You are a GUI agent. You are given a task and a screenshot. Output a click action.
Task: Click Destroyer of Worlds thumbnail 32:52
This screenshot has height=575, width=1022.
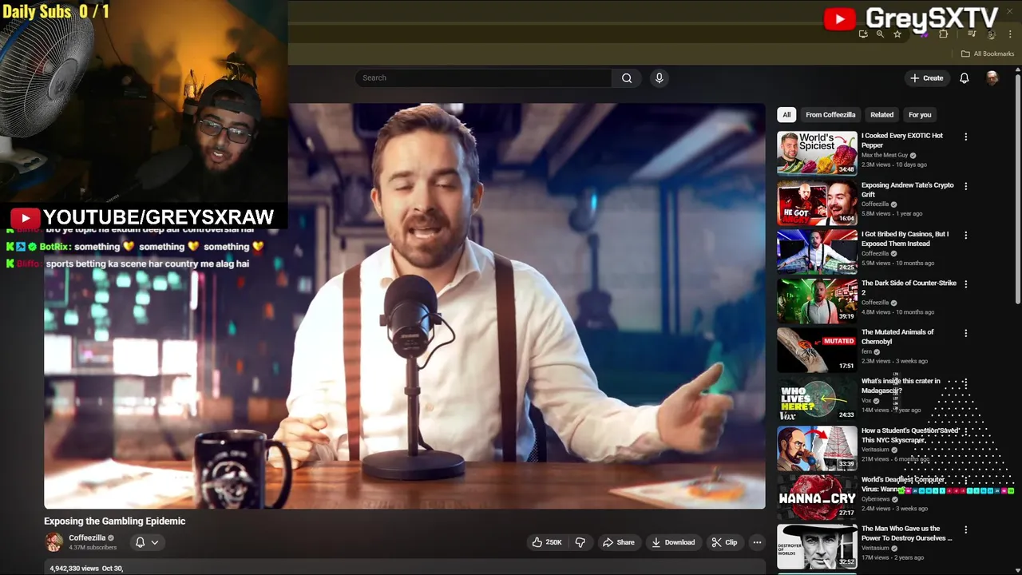click(817, 546)
